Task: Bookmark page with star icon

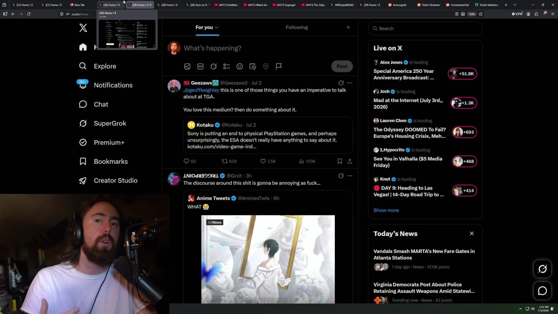Action: (x=480, y=14)
